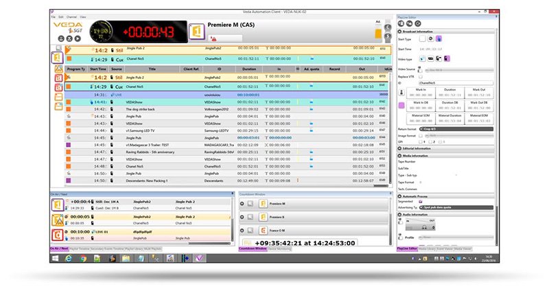Image resolution: width=549 pixels, height=300 pixels.
Task: Switch to the PlayLine Editor tab
Action: (x=407, y=249)
